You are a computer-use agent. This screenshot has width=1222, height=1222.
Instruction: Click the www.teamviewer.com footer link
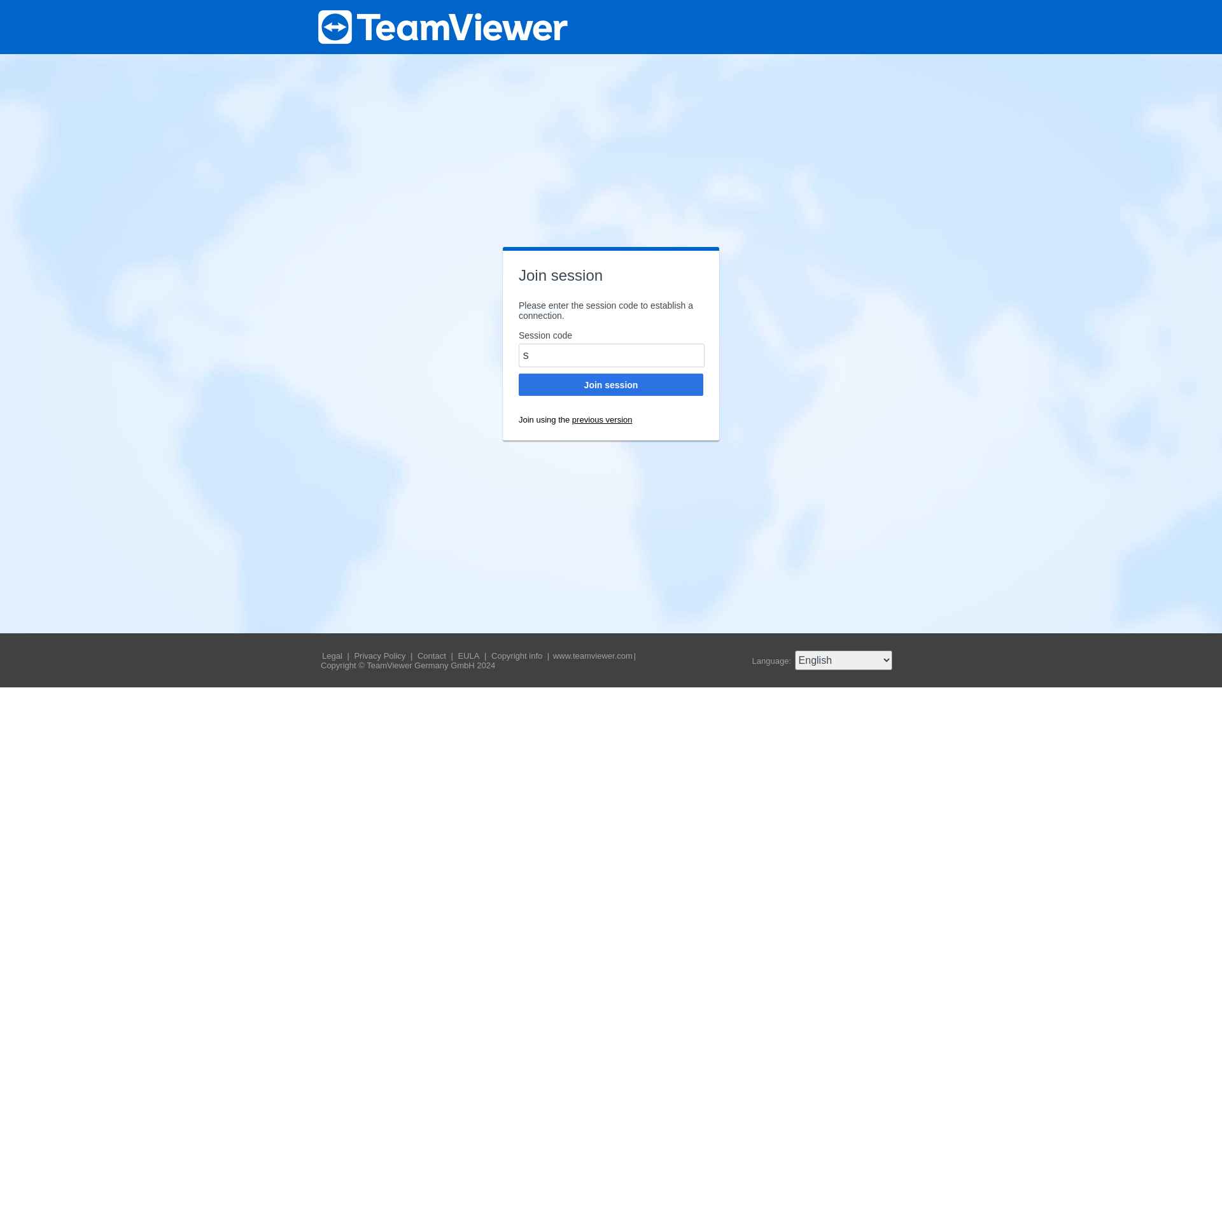[591, 655]
